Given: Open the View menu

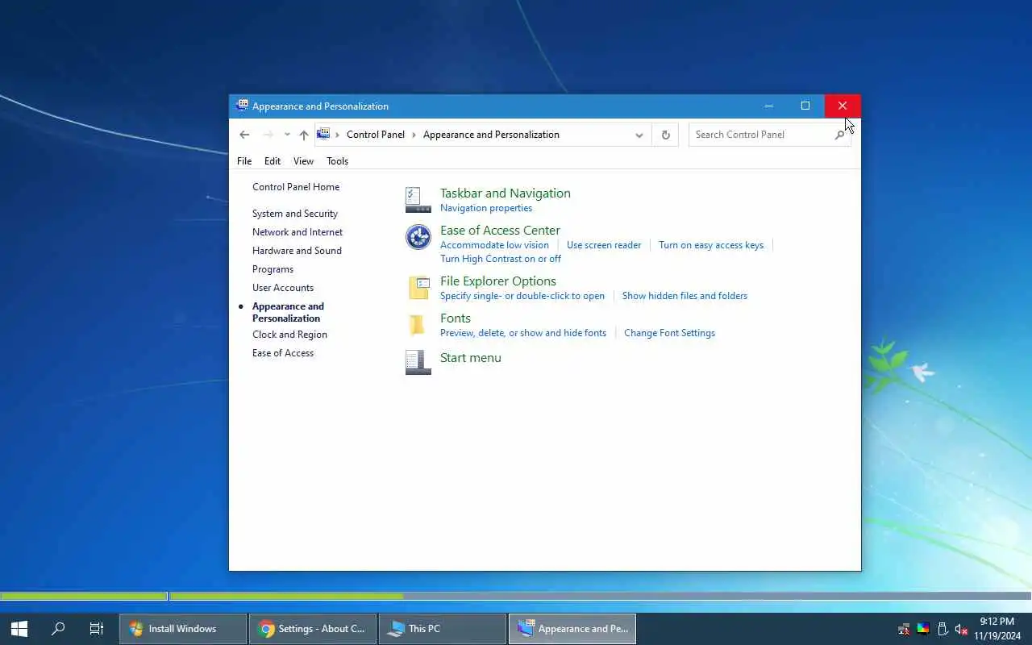Looking at the screenshot, I should [303, 161].
